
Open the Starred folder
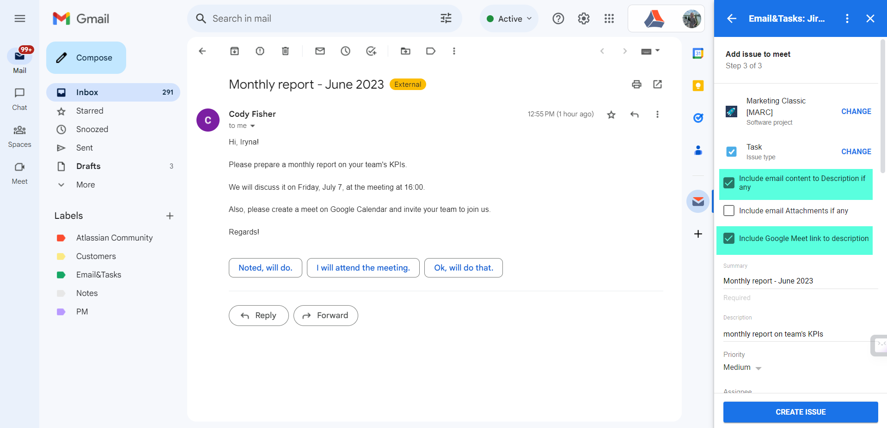[113, 111]
